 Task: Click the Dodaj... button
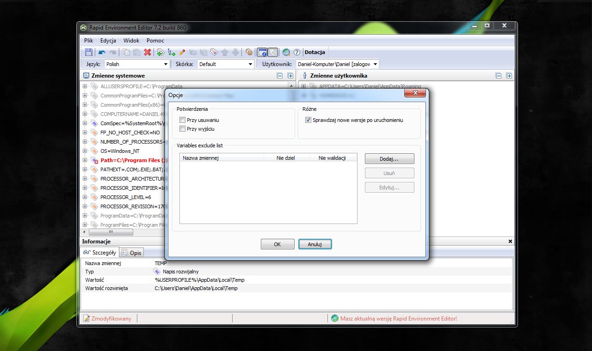[x=389, y=158]
